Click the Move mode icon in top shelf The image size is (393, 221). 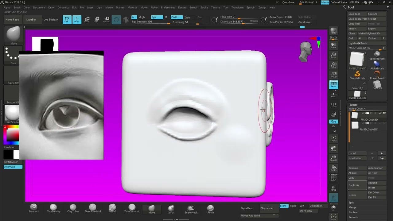tap(86, 20)
